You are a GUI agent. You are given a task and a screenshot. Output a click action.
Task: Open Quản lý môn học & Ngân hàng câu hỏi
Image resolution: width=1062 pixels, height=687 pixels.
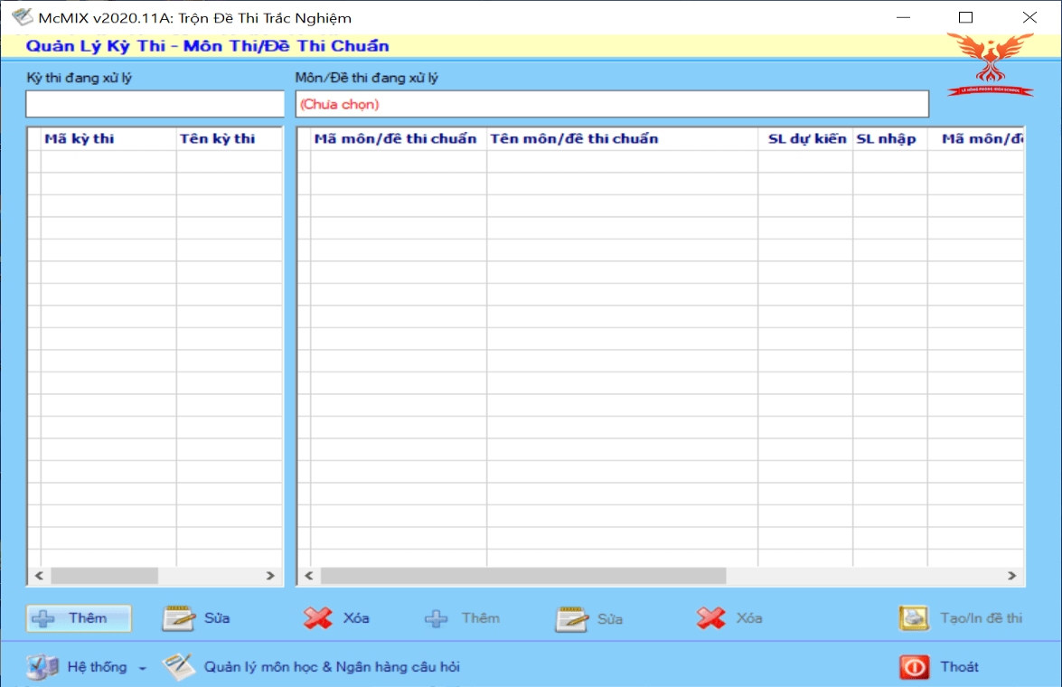point(331,667)
